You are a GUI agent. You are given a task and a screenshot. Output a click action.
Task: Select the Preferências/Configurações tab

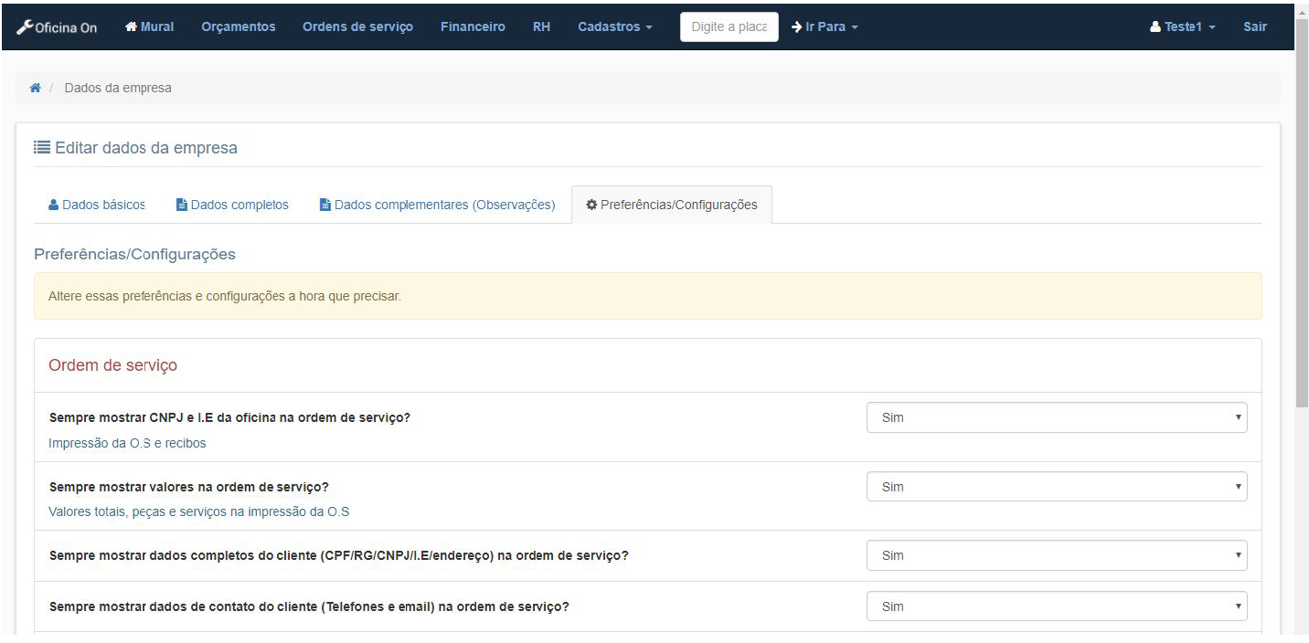[671, 205]
